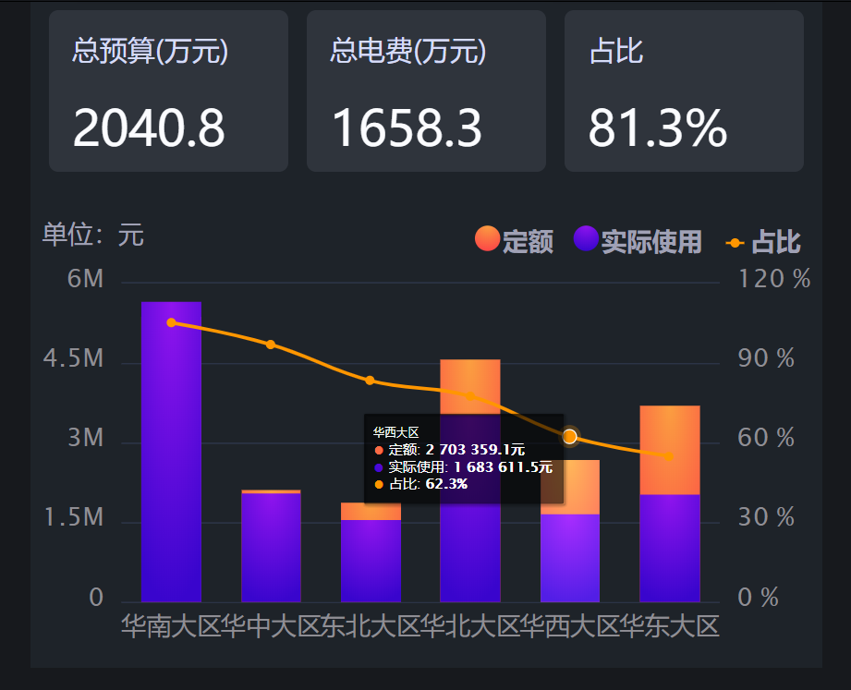Click the 单位：元 unit label
851x690 pixels.
pyautogui.click(x=93, y=235)
